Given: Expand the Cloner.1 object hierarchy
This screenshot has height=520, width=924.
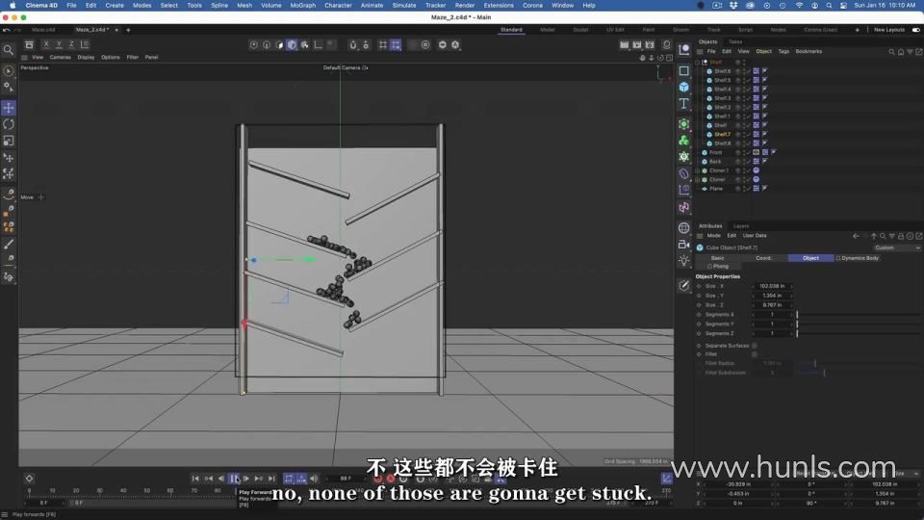Looking at the screenshot, I should pyautogui.click(x=698, y=170).
